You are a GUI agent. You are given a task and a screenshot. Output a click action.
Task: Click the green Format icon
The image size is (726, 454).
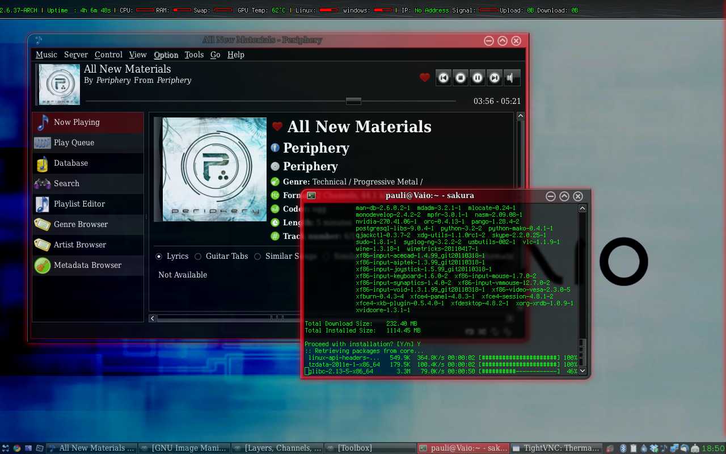coord(275,195)
